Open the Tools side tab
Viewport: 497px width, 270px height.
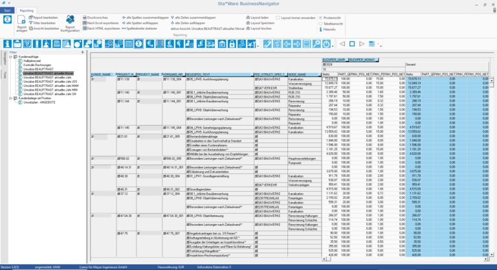(x=5, y=75)
